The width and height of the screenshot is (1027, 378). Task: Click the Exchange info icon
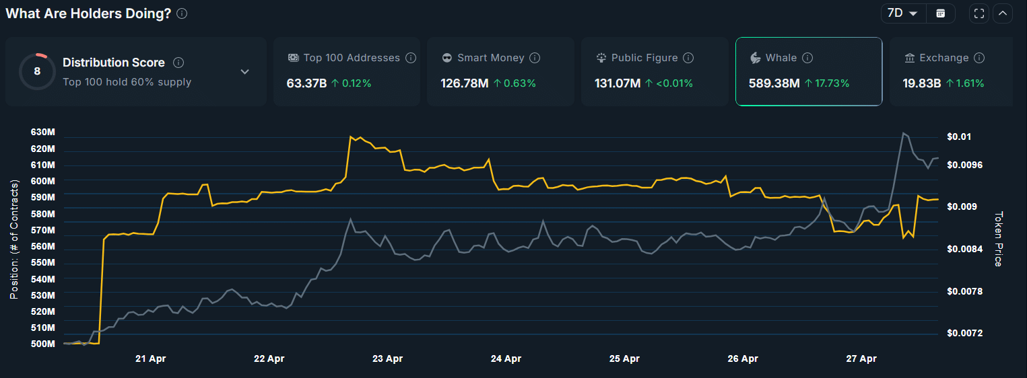coord(979,58)
